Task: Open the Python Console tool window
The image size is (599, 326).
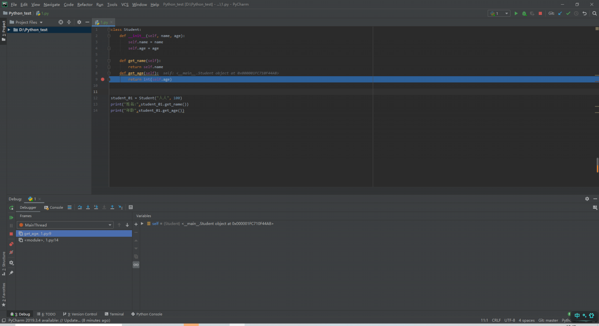Action: [146, 314]
